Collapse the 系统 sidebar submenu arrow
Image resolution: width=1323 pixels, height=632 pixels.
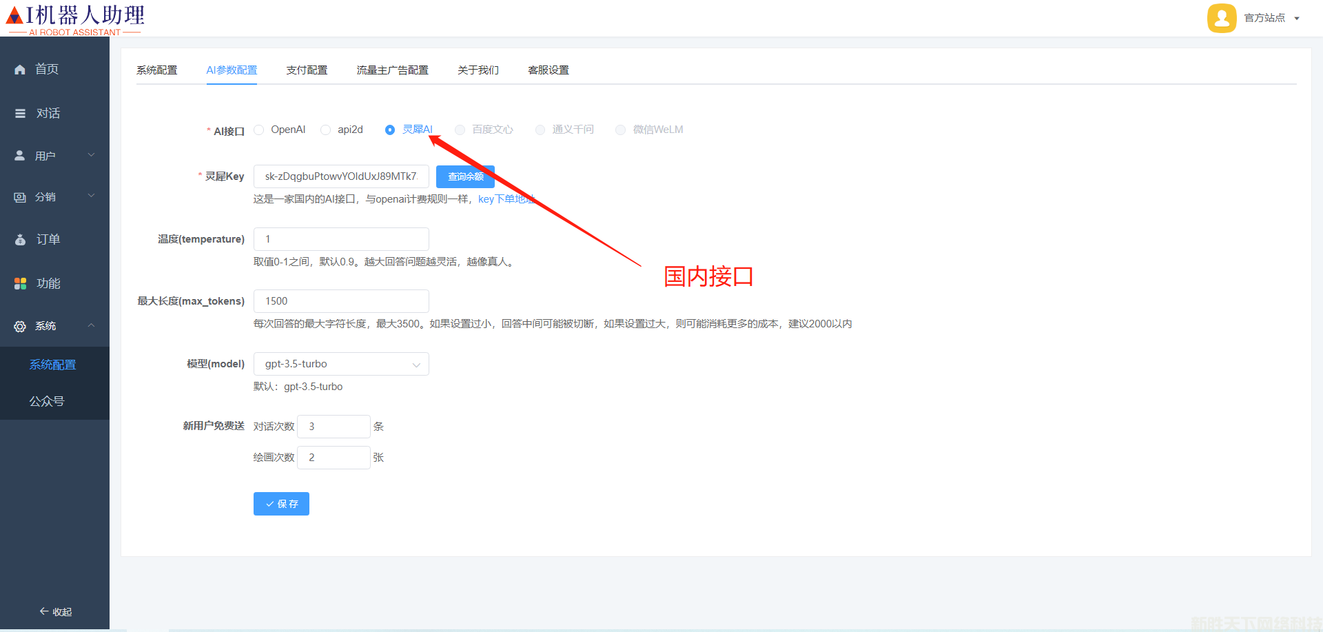[x=91, y=325]
